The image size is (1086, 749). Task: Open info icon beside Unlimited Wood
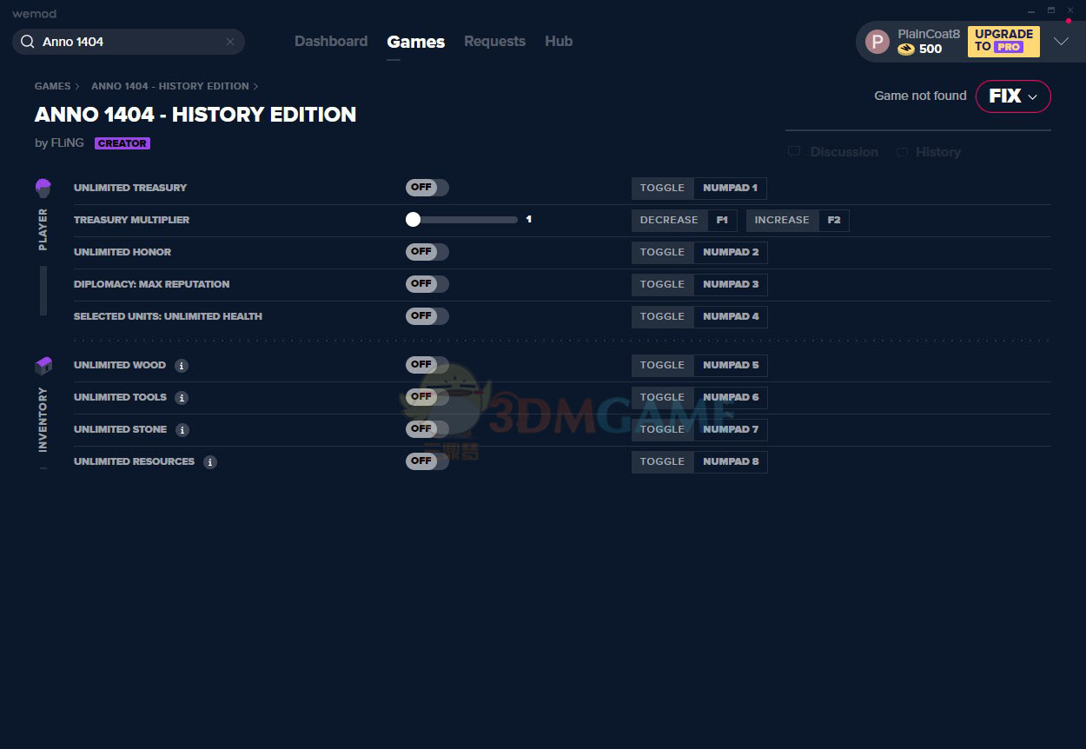(x=182, y=366)
